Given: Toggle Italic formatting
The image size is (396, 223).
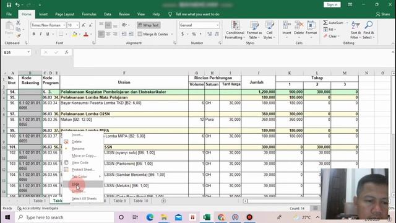Looking at the screenshot, I should [x=40, y=34].
